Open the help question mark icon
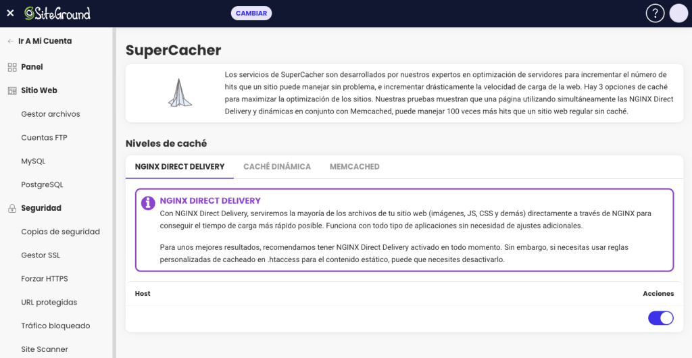Viewport: 692px width, 358px height. tap(655, 14)
